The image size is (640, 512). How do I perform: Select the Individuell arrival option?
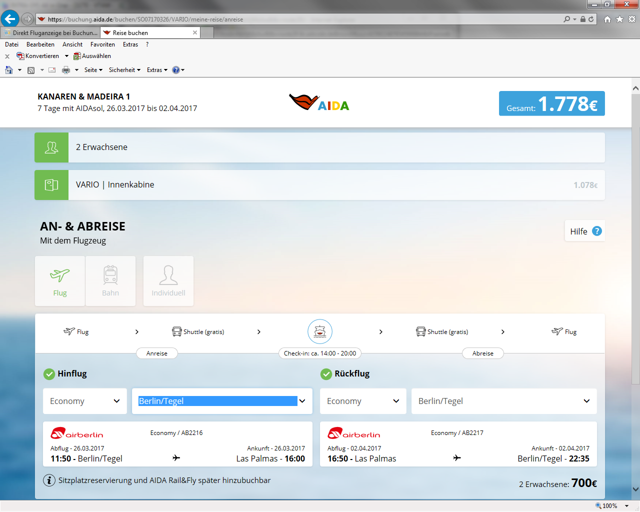coord(168,280)
